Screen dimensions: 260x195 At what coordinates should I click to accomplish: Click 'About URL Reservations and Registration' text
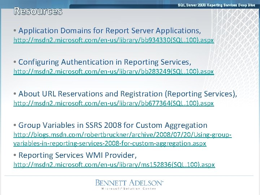(x=90, y=94)
